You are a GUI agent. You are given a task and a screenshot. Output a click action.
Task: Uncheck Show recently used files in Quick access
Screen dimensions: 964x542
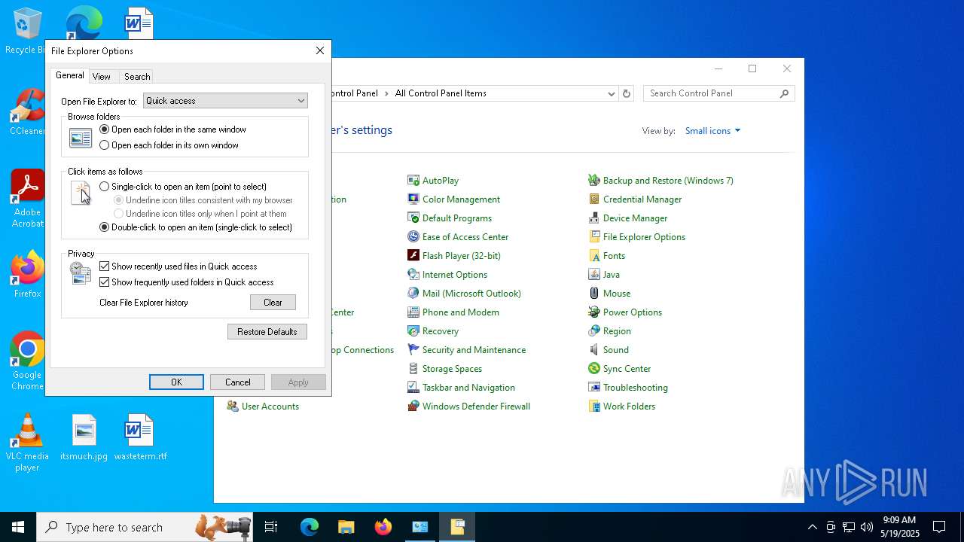click(x=105, y=266)
